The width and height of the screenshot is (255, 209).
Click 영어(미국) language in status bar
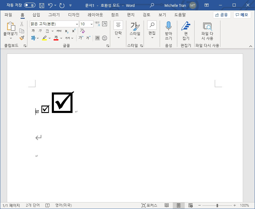tap(63, 205)
